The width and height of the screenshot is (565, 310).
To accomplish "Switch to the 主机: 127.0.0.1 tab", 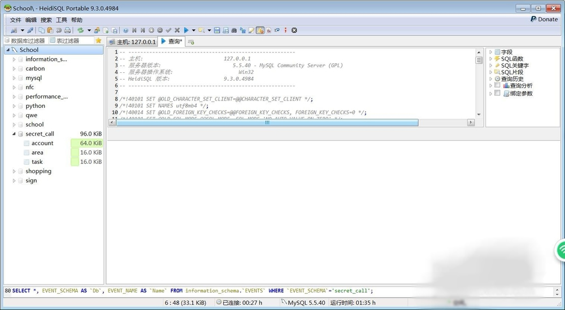I will pyautogui.click(x=132, y=42).
